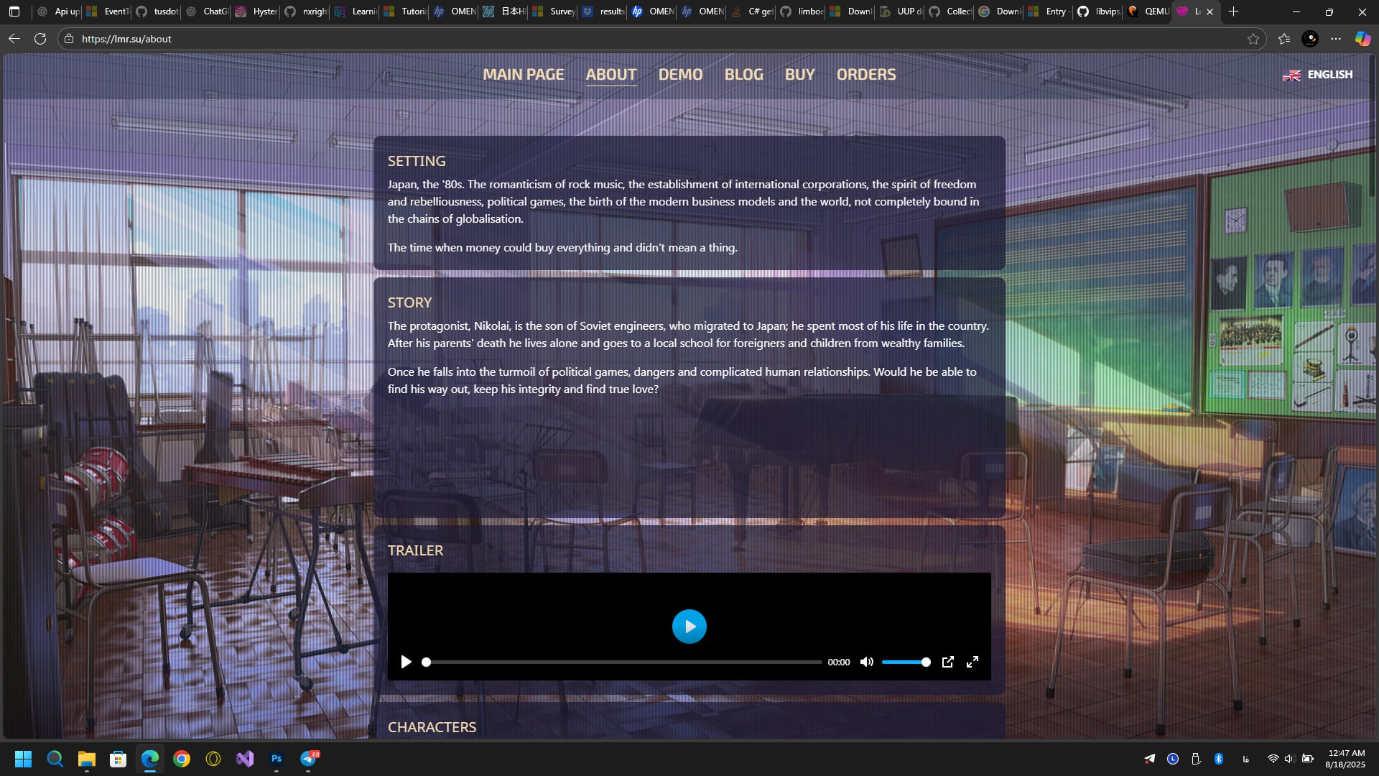This screenshot has width=1379, height=776.
Task: Click the big blue play button on the trailer
Action: click(x=689, y=627)
